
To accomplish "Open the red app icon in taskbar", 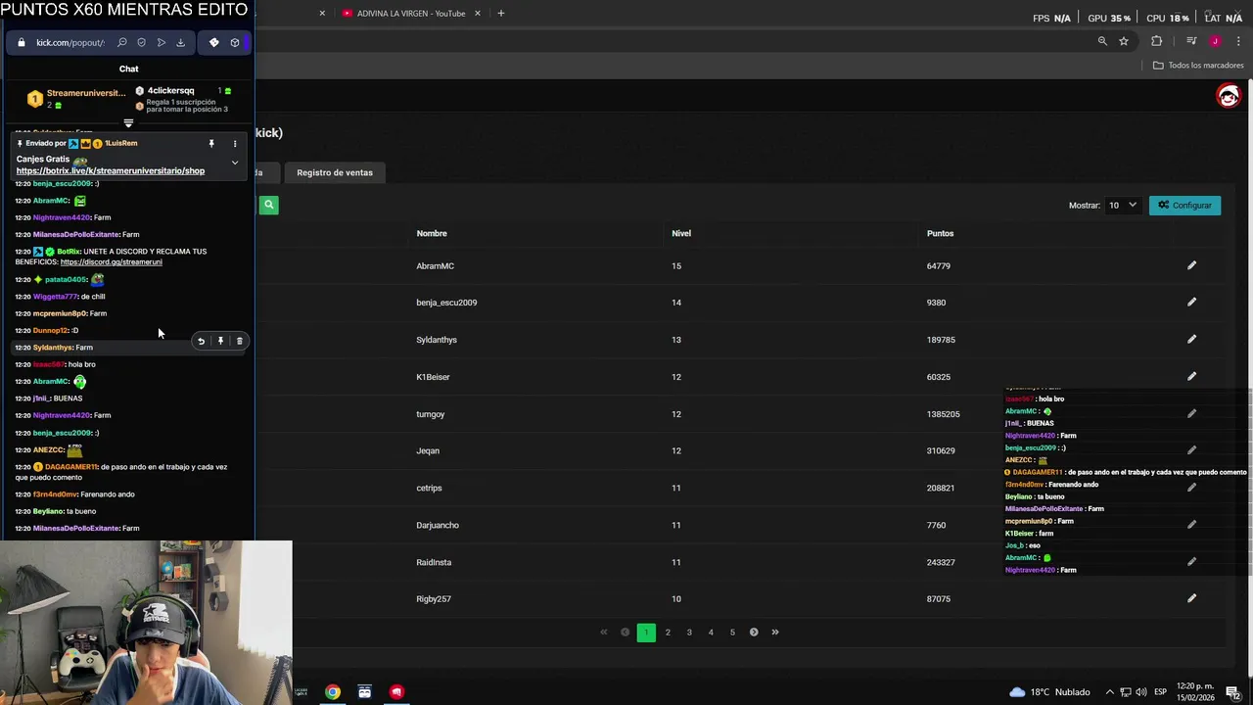I will (x=396, y=692).
